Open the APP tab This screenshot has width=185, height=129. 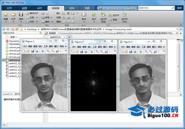[40, 8]
